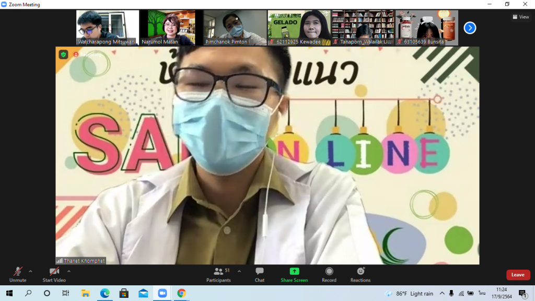
Task: Open Google Chrome from the taskbar
Action: coord(181,293)
